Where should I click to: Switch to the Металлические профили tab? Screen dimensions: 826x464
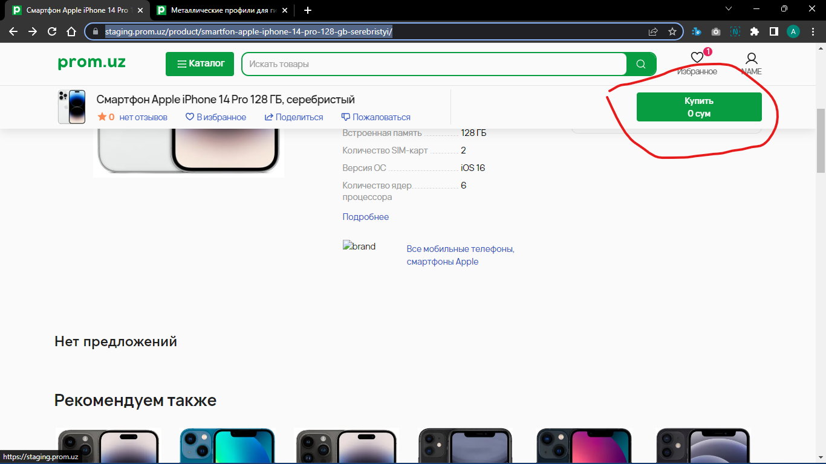tap(223, 10)
